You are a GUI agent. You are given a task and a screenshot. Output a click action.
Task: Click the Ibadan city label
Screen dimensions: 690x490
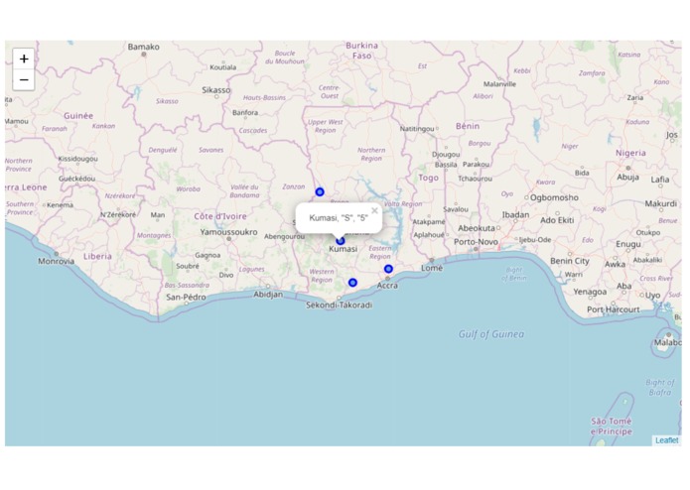click(515, 215)
